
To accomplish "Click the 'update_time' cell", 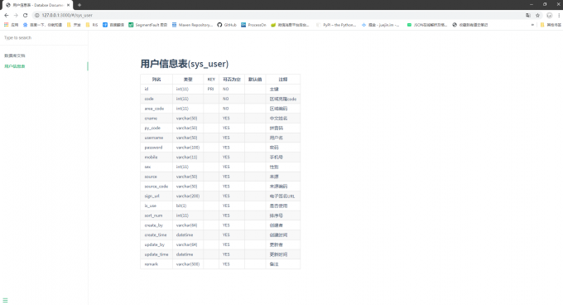I will click(x=156, y=254).
